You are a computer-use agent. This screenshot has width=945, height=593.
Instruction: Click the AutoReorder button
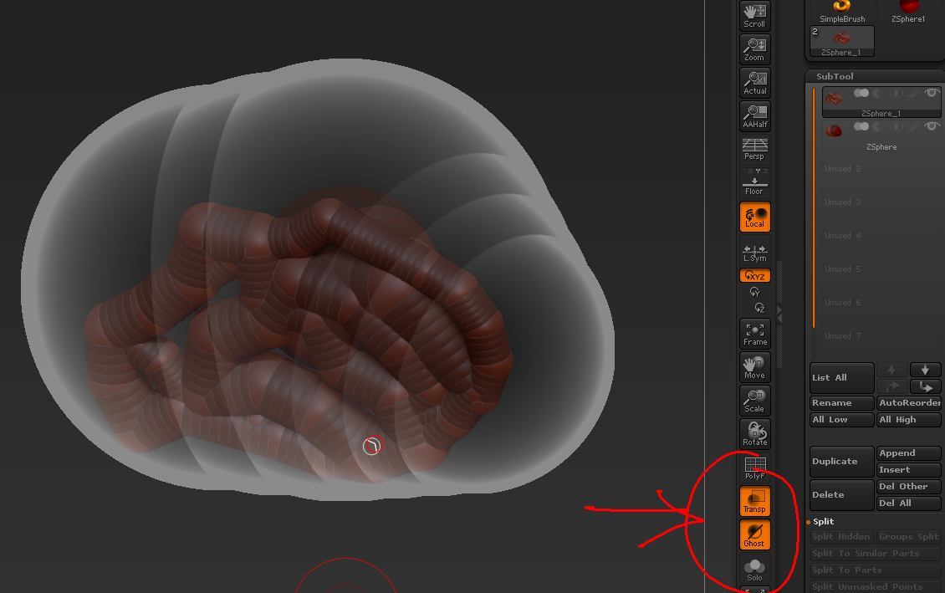909,402
